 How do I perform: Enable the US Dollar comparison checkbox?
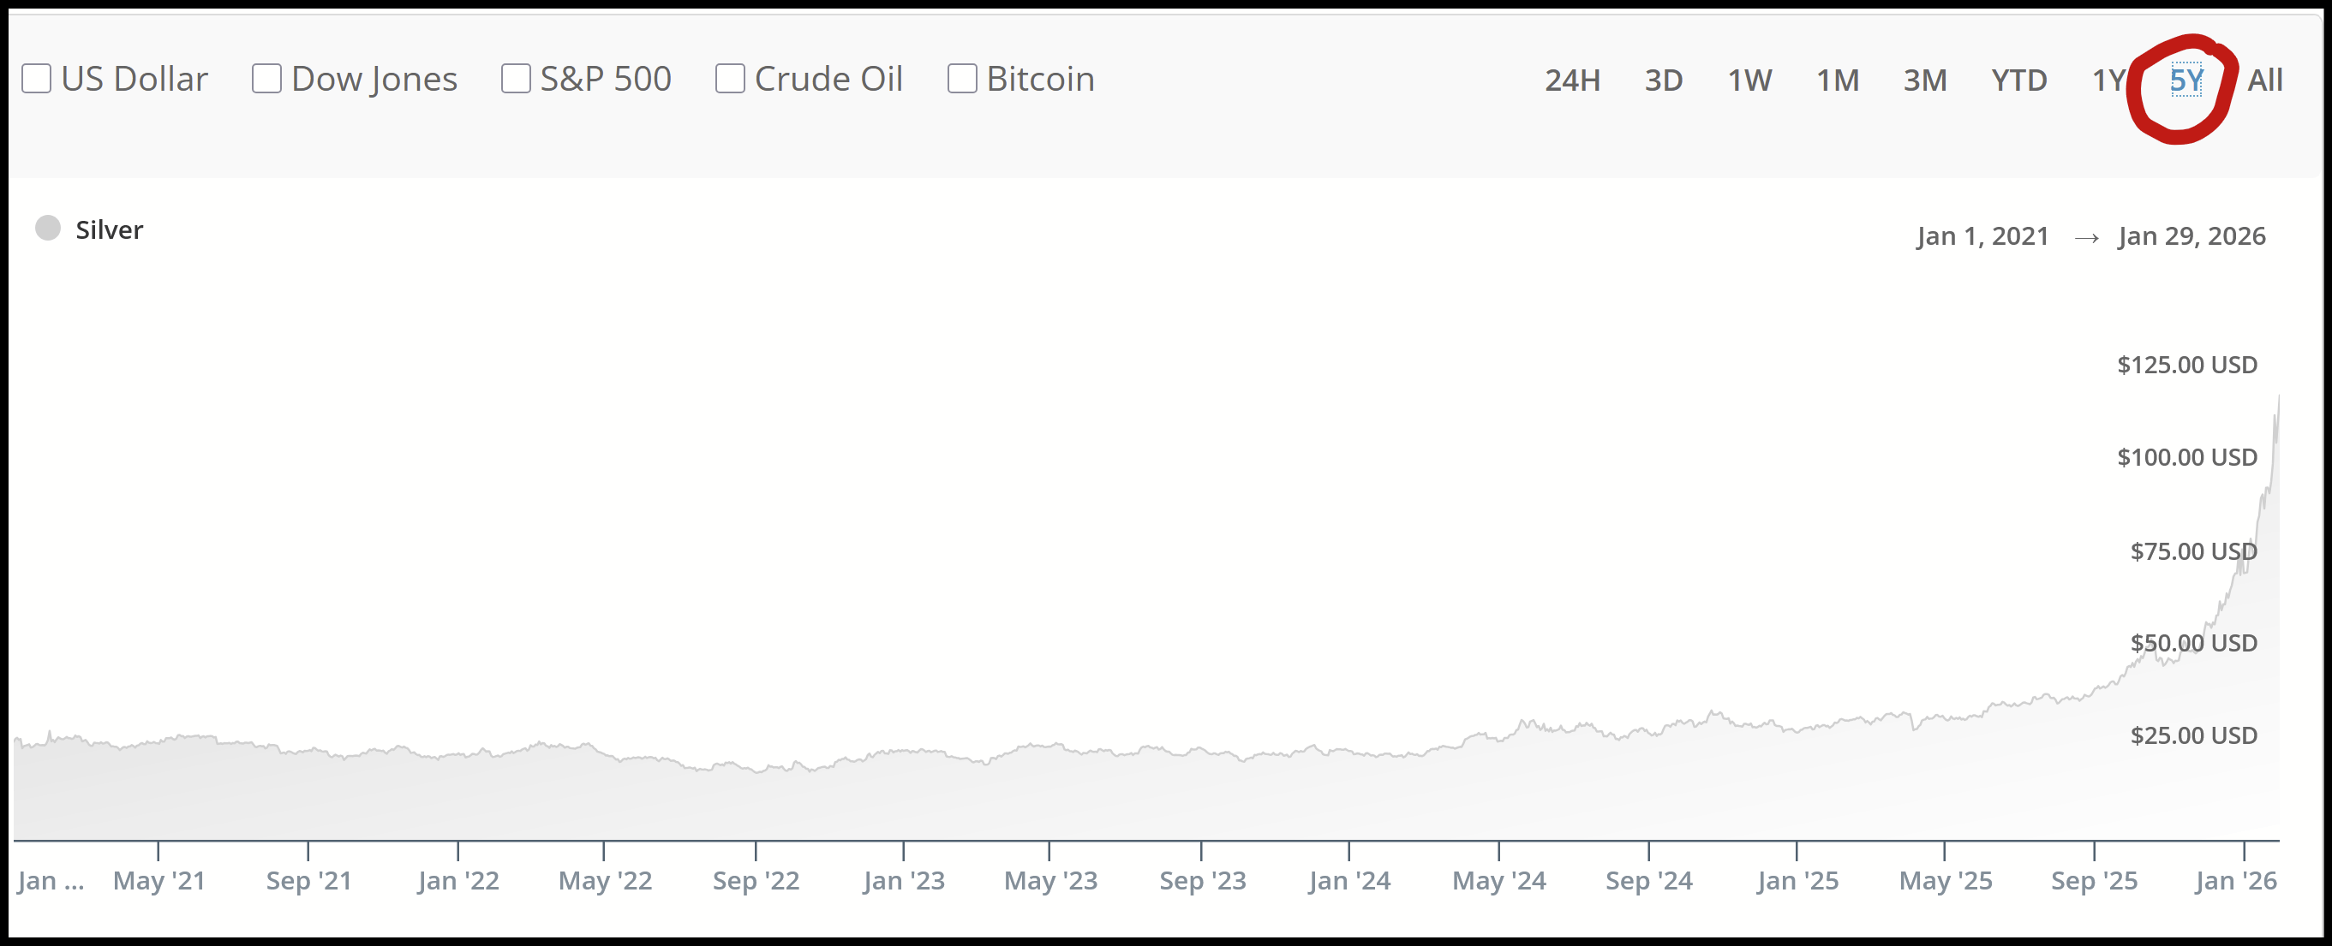coord(36,79)
